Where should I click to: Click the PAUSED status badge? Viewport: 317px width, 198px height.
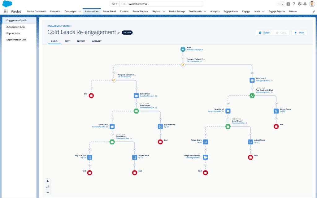[x=127, y=32]
